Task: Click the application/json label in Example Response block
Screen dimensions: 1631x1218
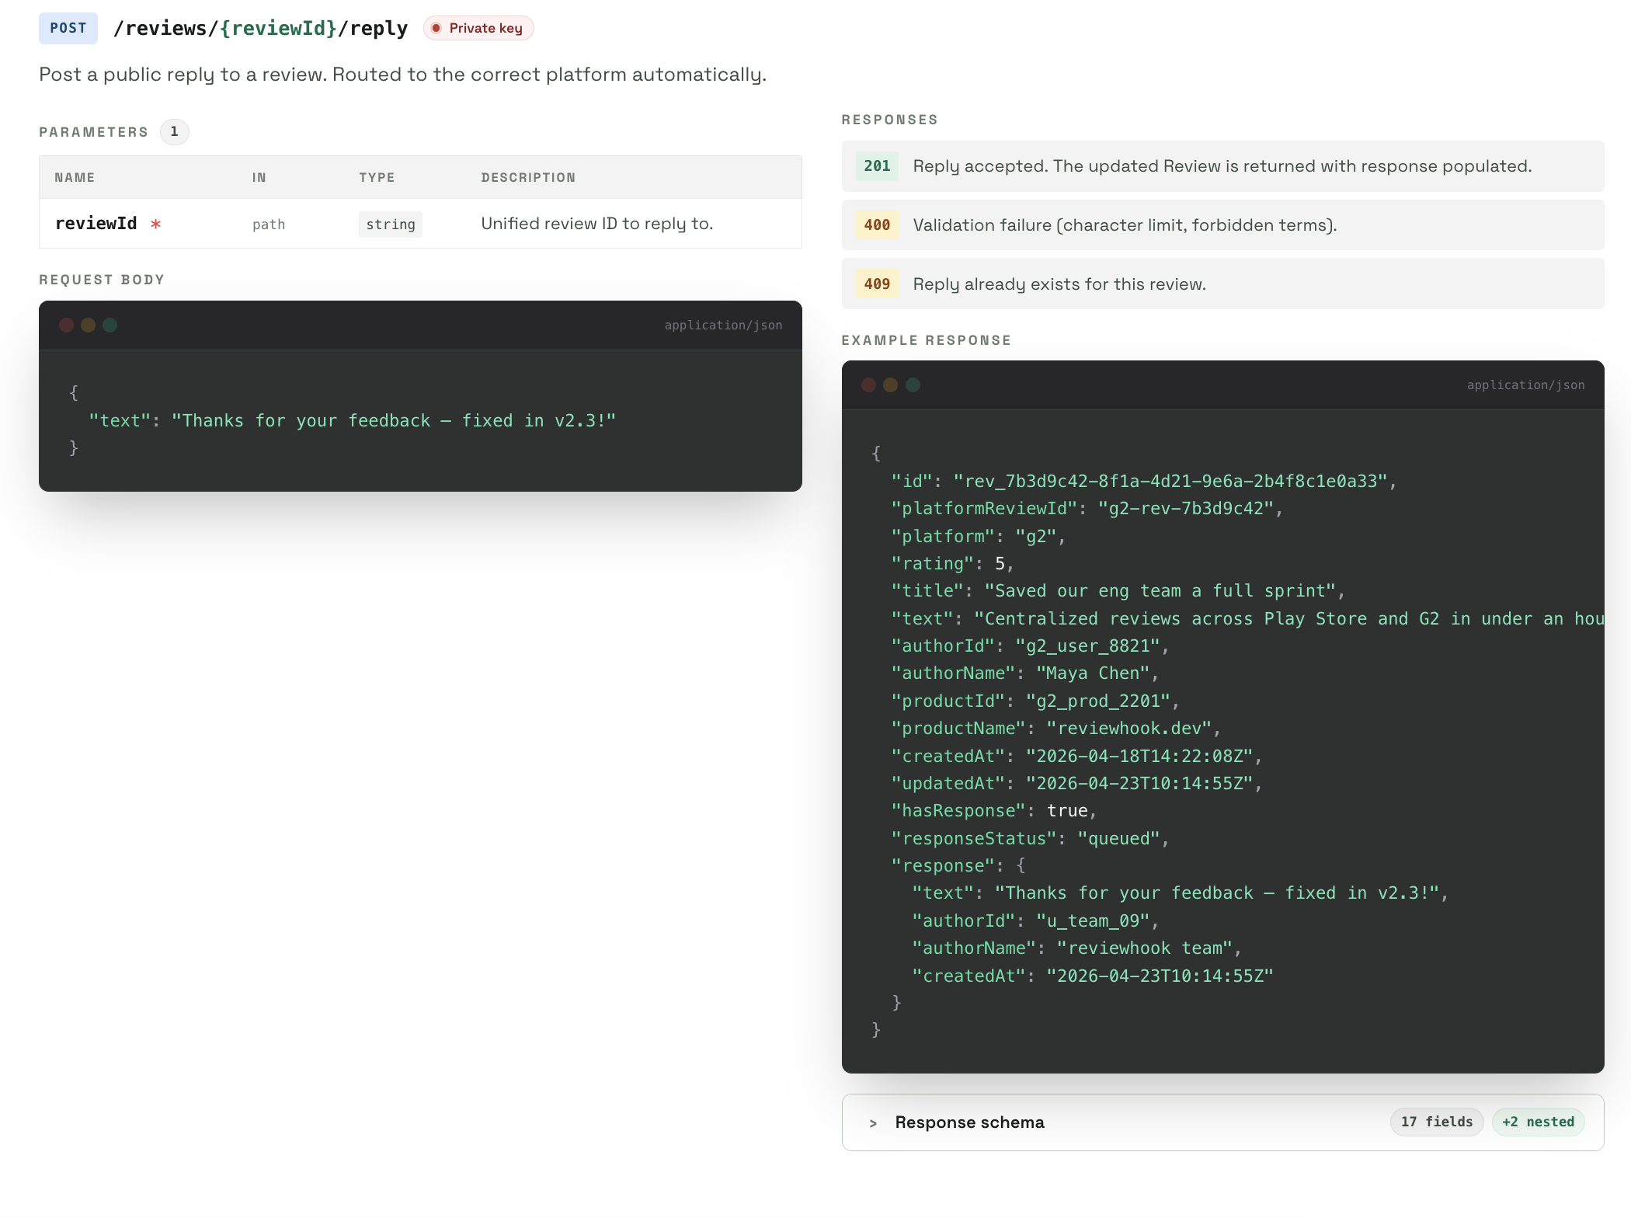Action: pyautogui.click(x=1525, y=385)
